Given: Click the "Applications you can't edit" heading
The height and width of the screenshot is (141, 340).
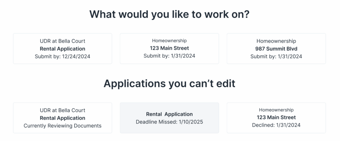Looking at the screenshot, I should point(169,84).
